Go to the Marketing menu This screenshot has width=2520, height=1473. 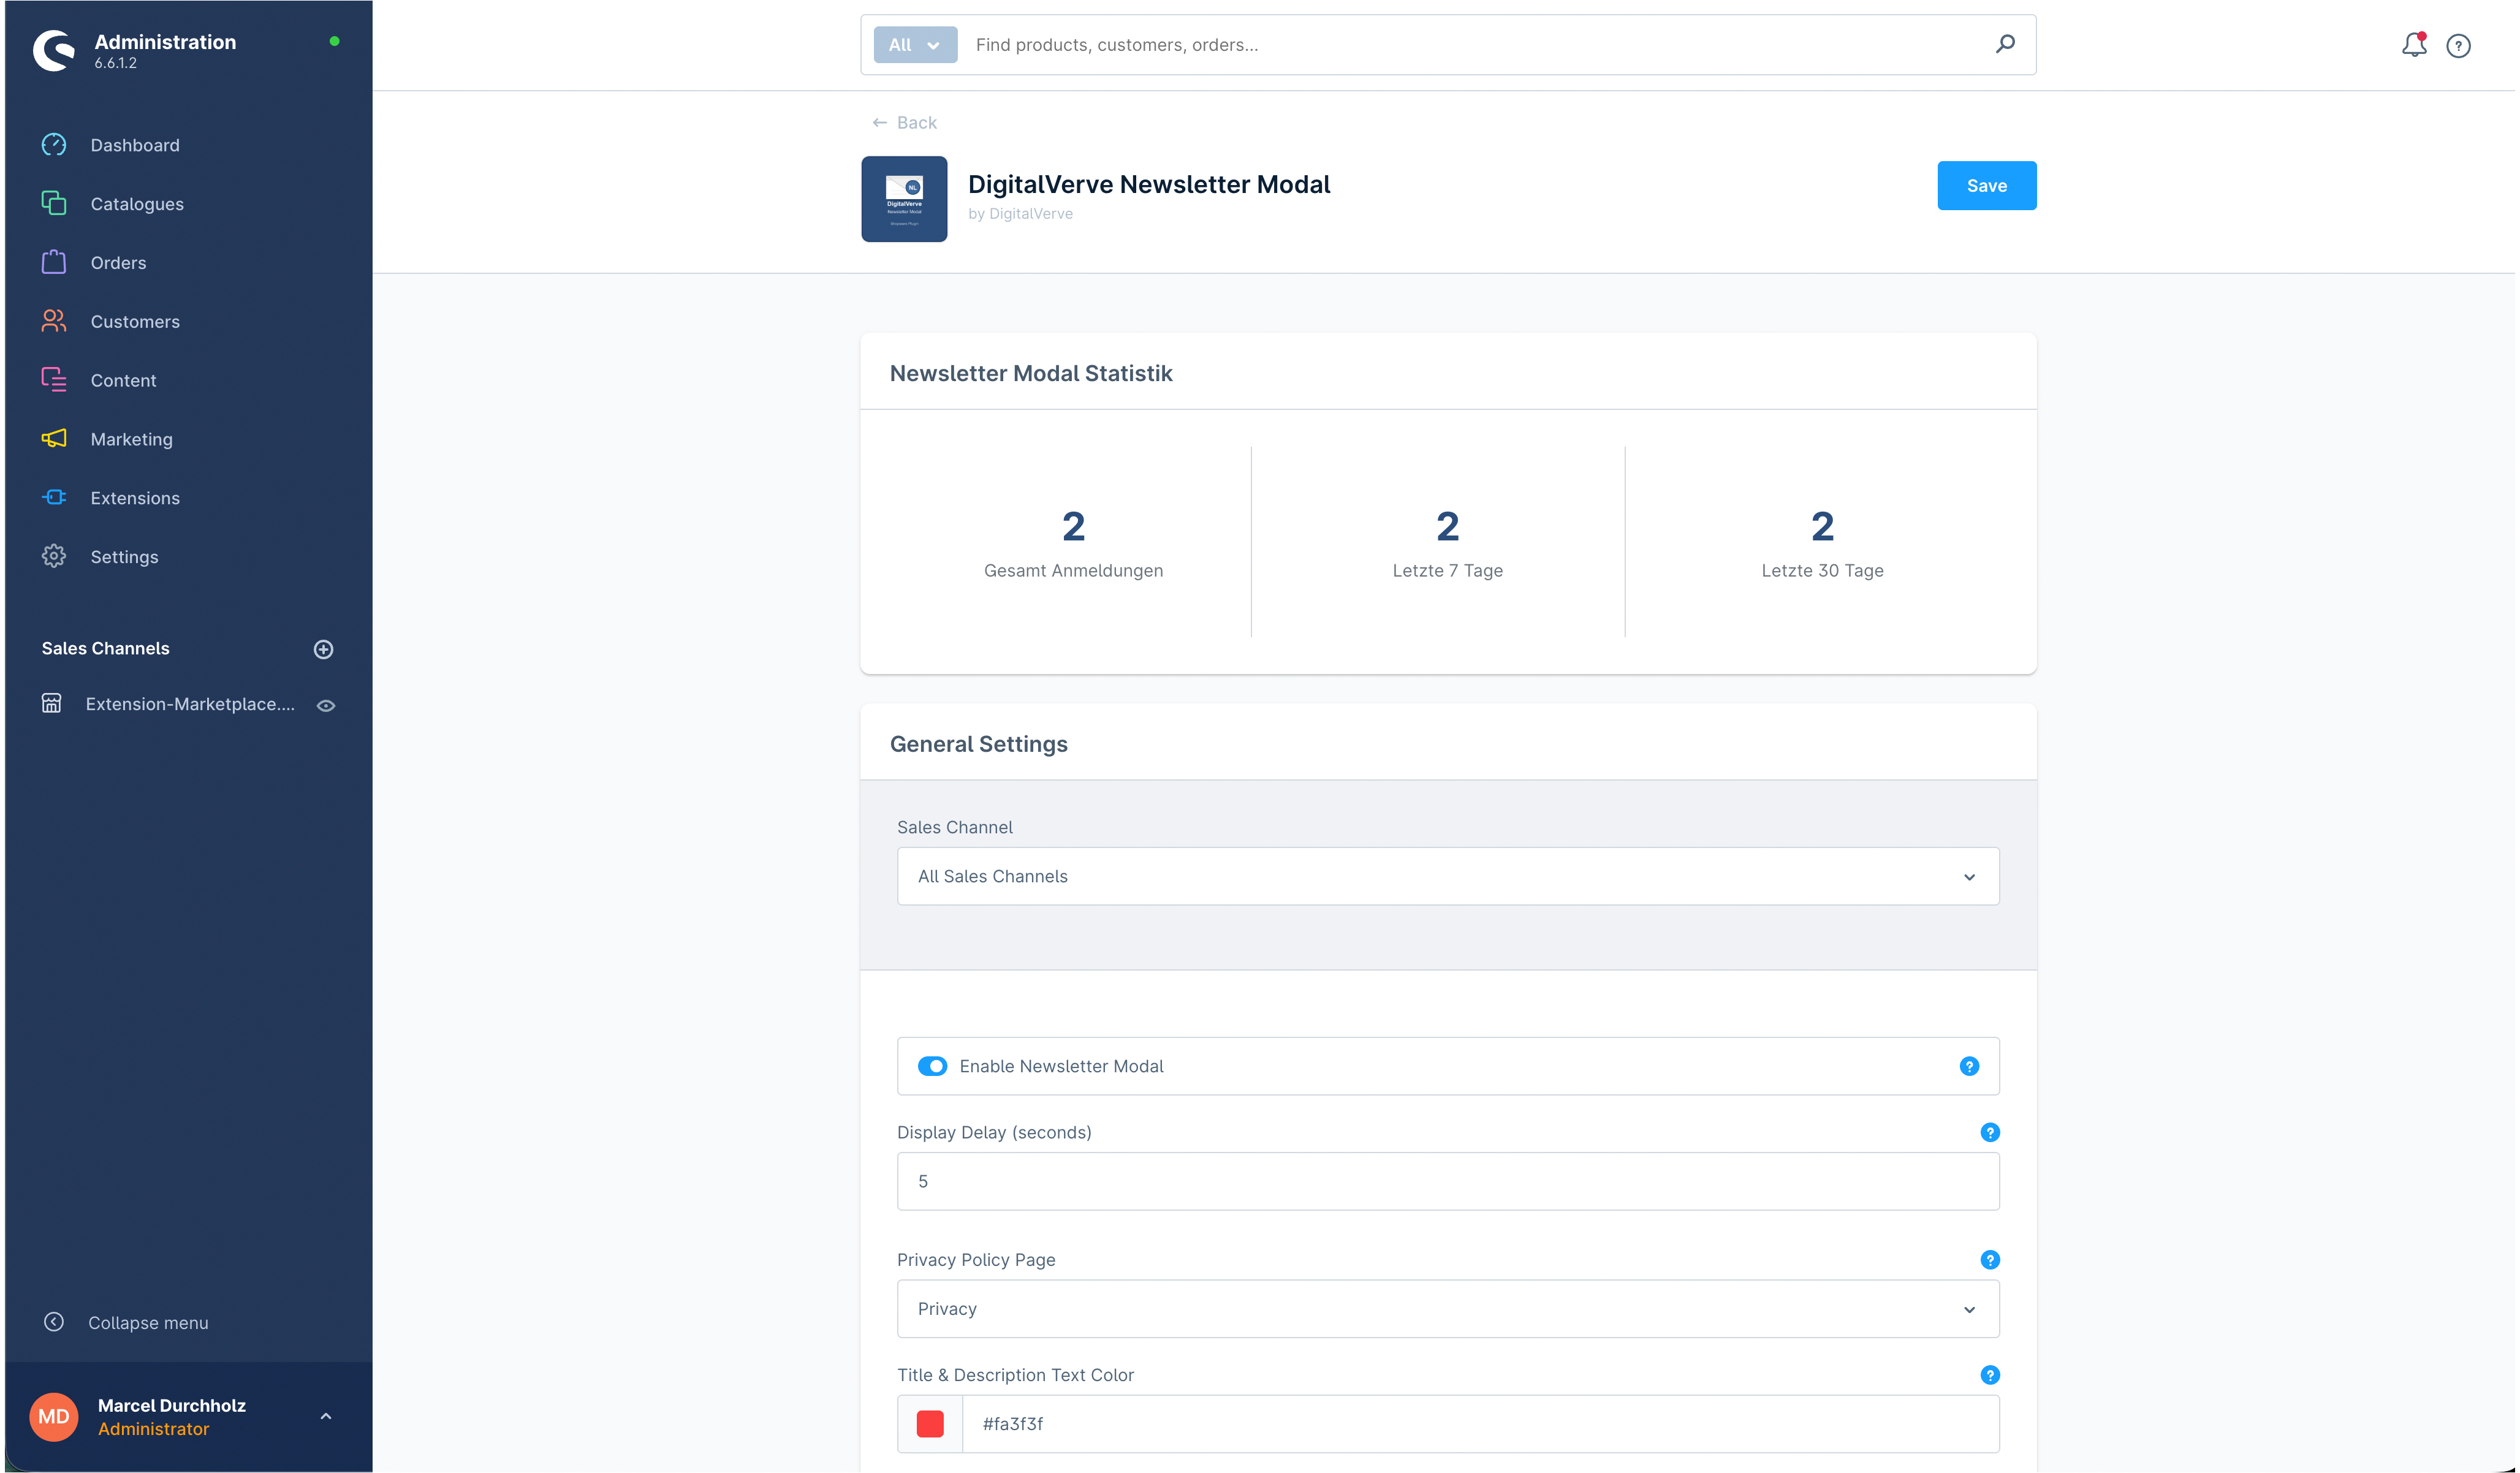coord(131,439)
